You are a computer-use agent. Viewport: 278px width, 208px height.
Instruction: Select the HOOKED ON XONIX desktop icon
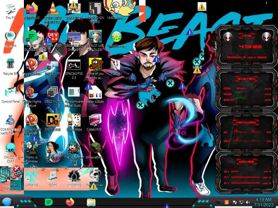[95, 13]
